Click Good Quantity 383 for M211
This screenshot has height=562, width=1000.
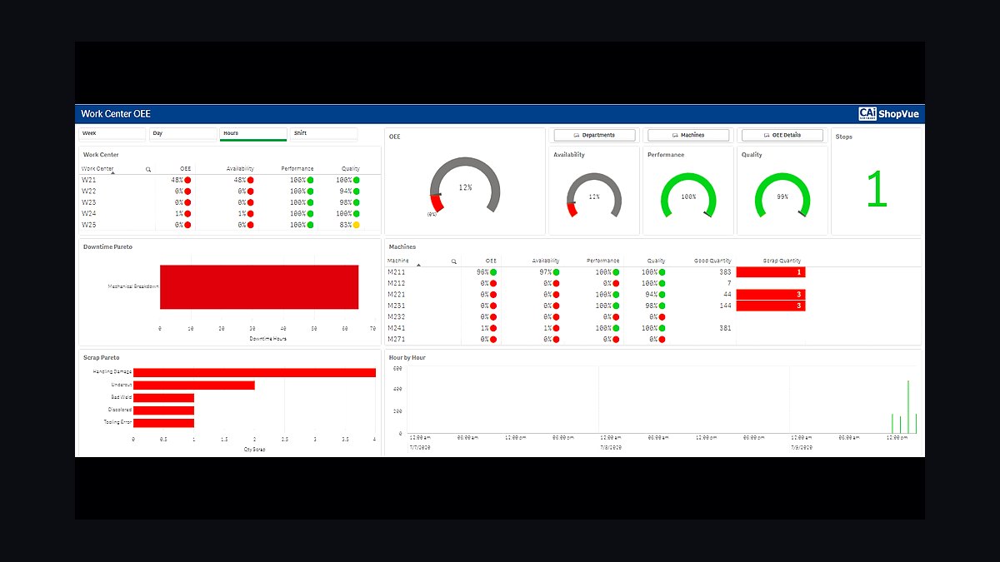725,272
